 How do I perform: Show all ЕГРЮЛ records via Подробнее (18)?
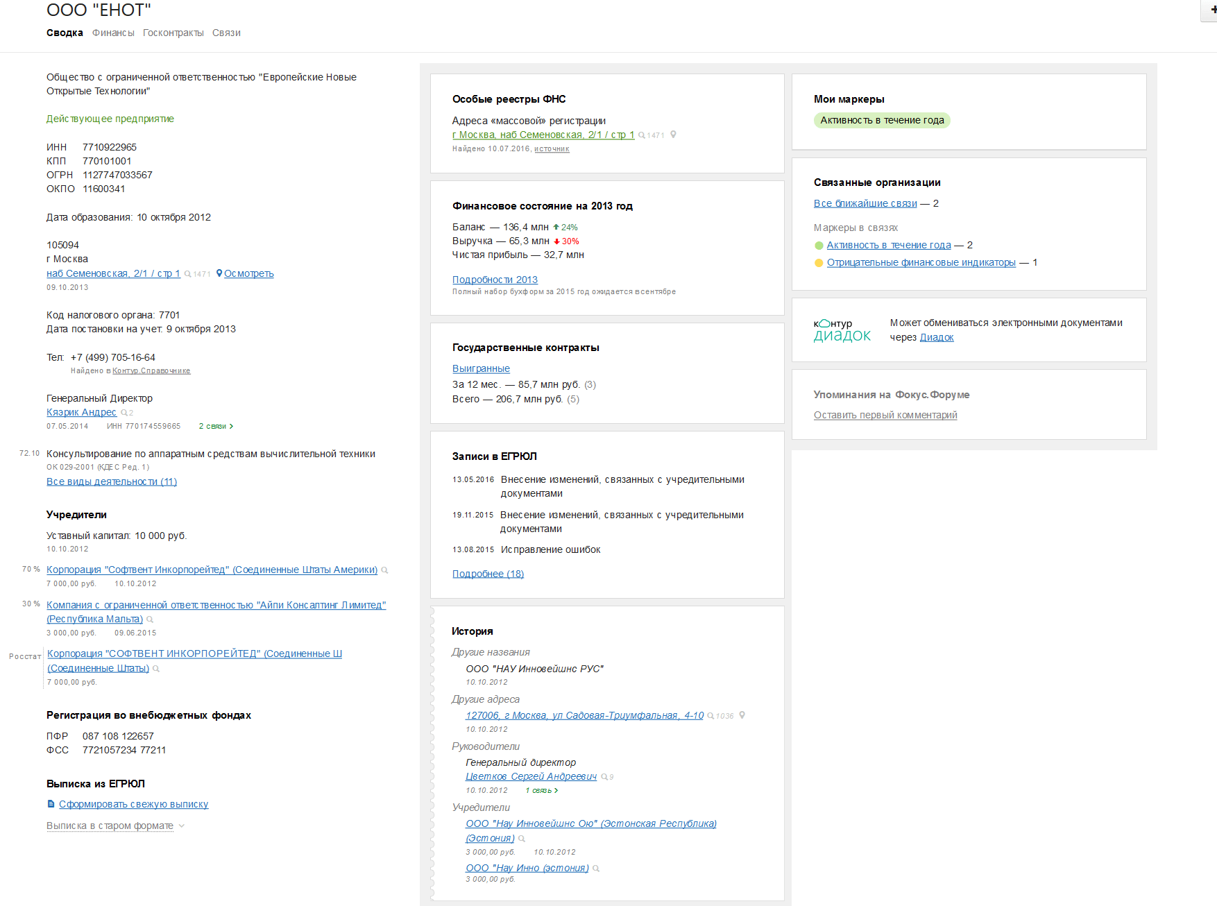click(x=488, y=574)
